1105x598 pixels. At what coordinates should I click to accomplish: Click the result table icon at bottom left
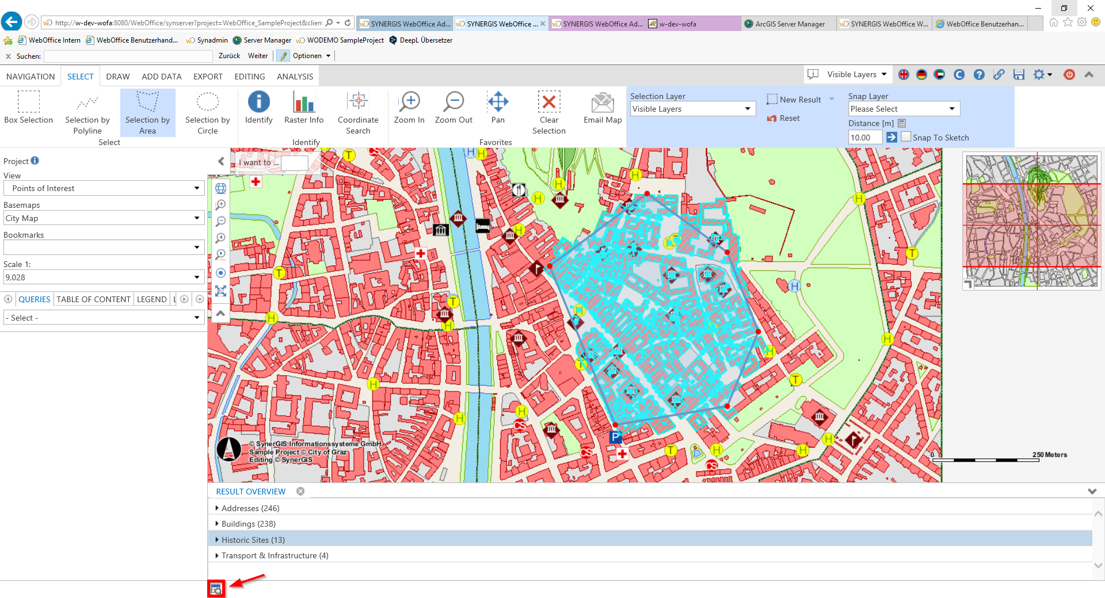click(x=216, y=589)
